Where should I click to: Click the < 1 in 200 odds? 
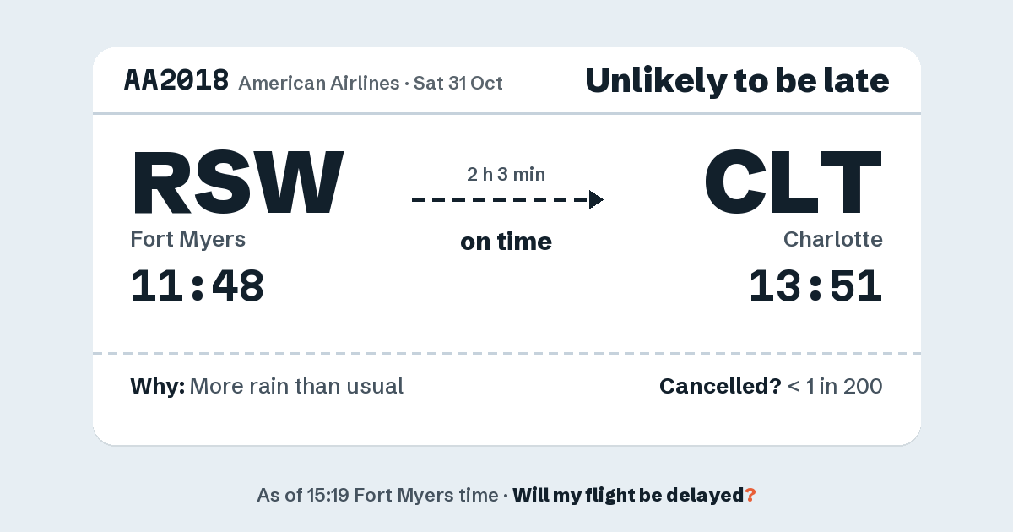[x=835, y=387]
